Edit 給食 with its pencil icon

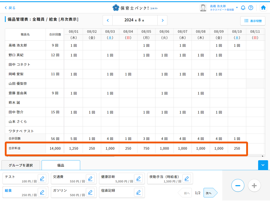[x=42, y=192]
